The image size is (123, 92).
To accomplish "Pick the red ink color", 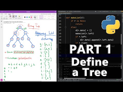I will click(x=31, y=17).
